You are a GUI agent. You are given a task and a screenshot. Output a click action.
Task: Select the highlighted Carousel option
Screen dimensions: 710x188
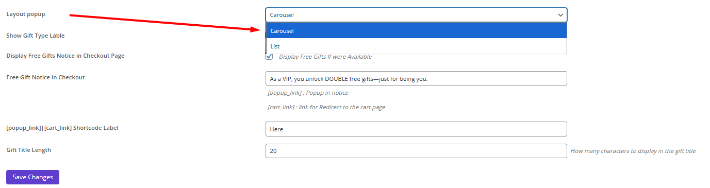(416, 31)
